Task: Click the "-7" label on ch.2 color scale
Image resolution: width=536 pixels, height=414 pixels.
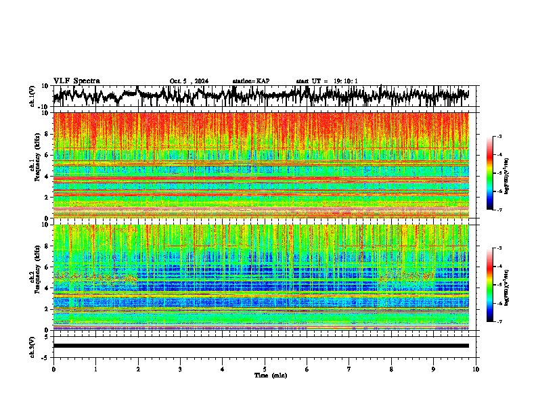Action: coord(499,322)
